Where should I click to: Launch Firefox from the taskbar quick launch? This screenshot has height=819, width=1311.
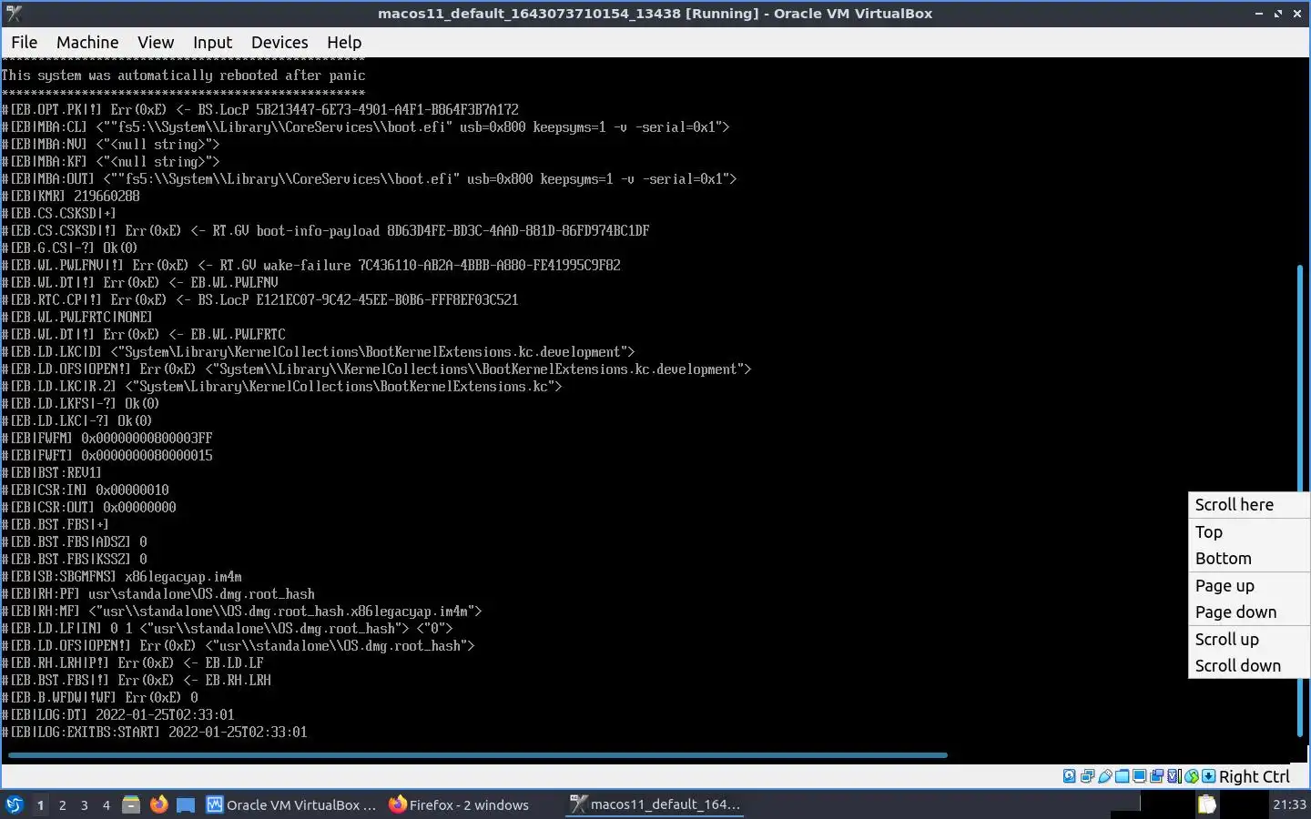(158, 804)
